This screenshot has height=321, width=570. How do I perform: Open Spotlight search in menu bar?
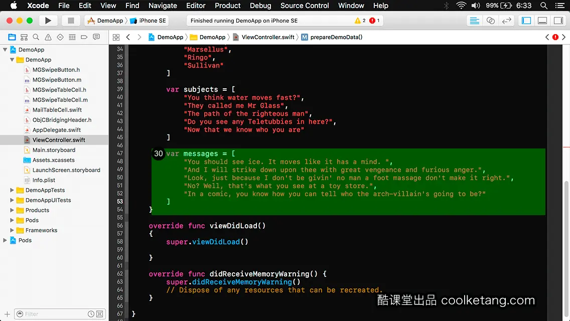pos(544,6)
